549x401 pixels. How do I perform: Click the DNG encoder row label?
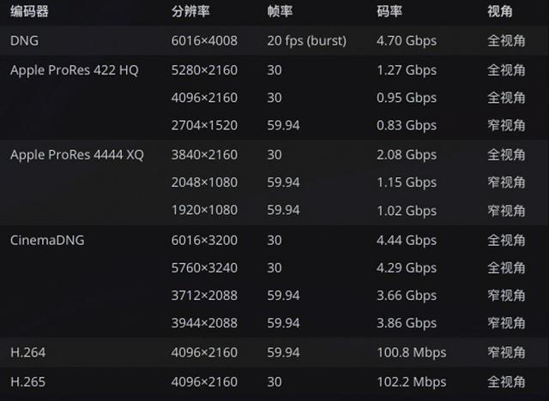coord(24,40)
